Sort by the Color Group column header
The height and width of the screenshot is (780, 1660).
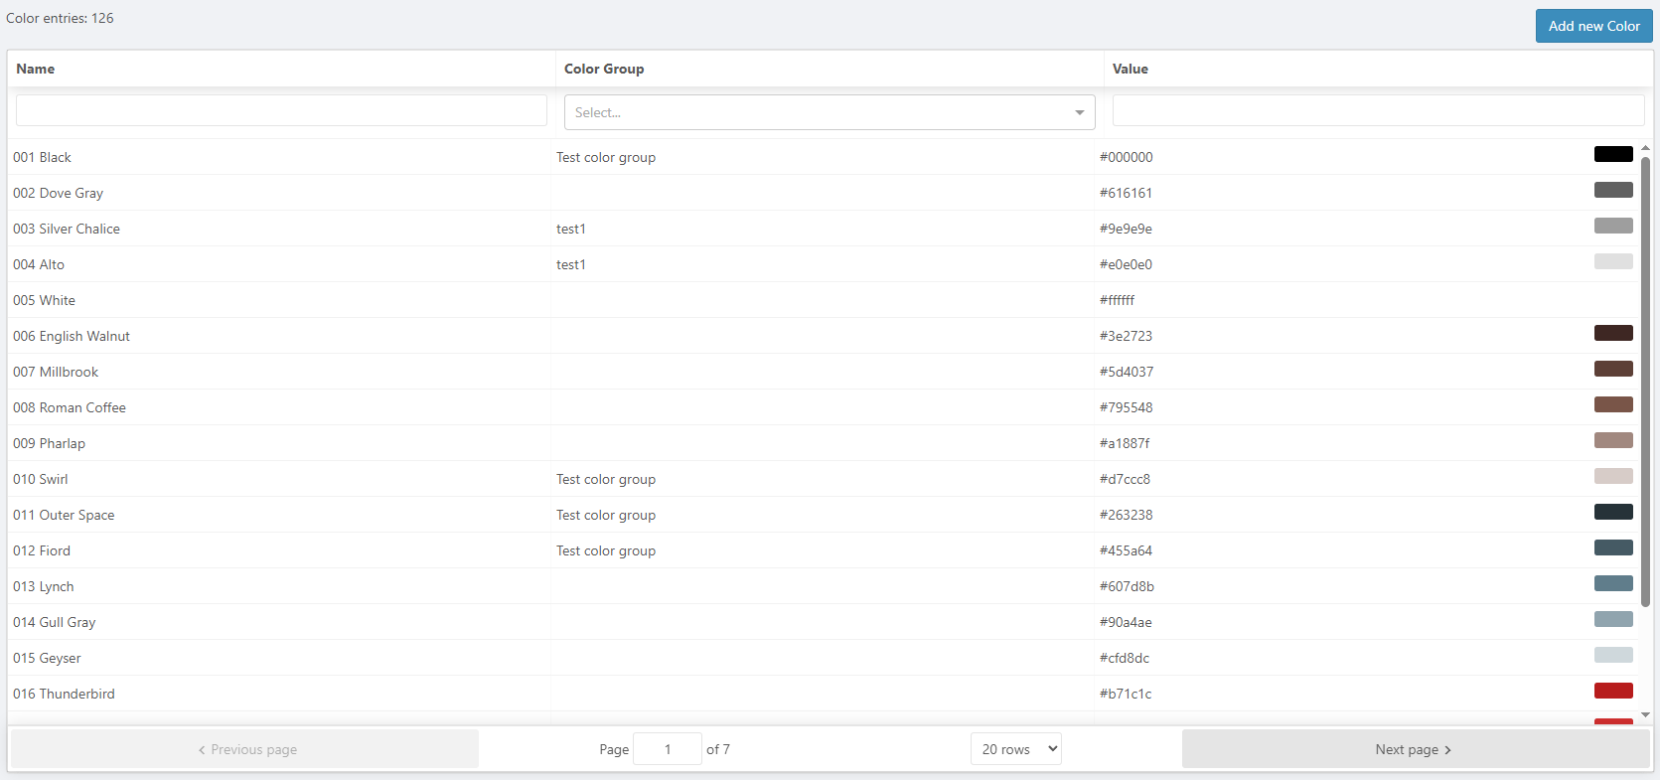604,69
